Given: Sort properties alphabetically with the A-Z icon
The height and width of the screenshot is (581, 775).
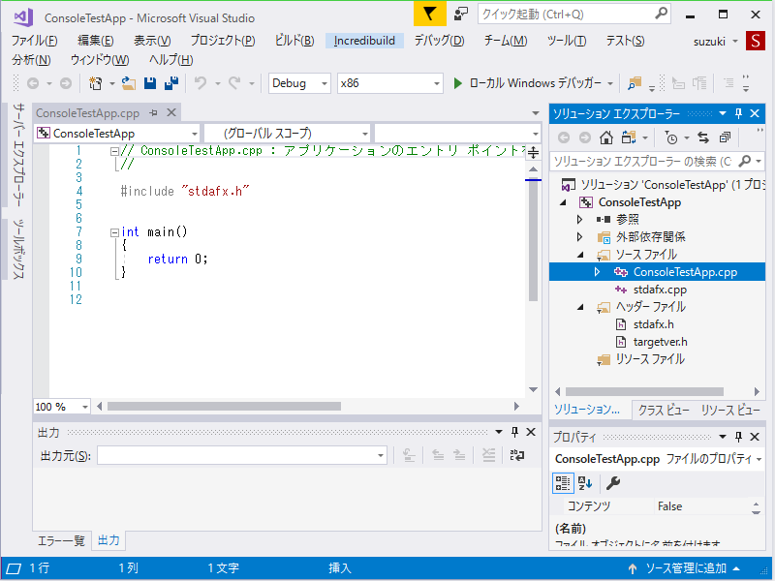Looking at the screenshot, I should click(586, 482).
